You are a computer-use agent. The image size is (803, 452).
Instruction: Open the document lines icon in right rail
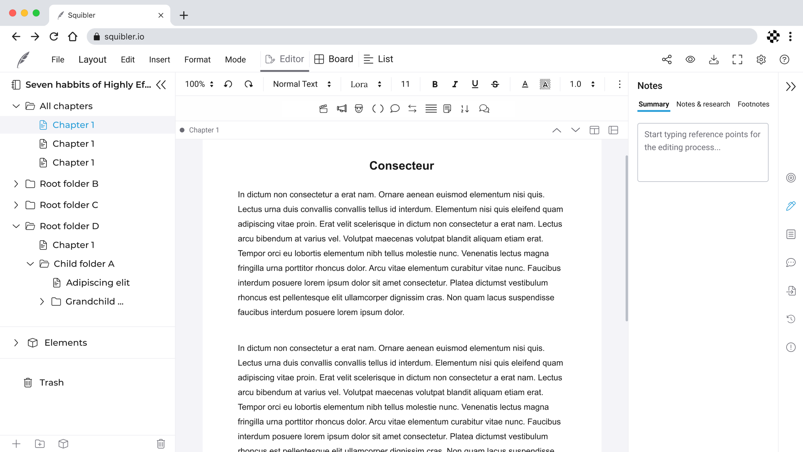(791, 234)
